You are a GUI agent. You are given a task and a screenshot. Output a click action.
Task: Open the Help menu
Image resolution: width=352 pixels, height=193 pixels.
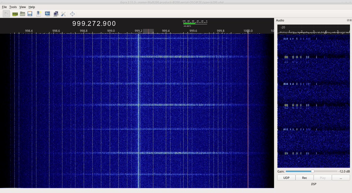click(32, 7)
